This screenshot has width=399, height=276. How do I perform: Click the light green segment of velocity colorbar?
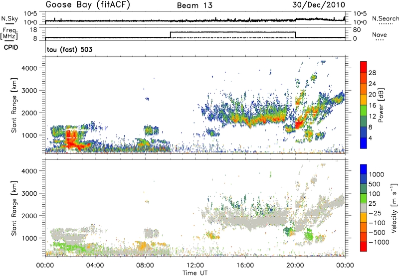(364, 198)
